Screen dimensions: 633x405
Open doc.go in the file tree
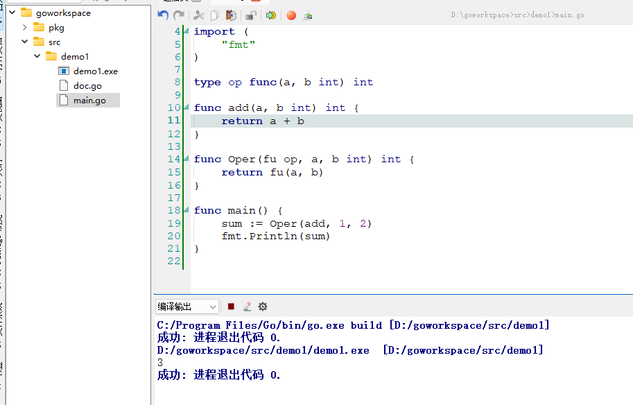(x=87, y=86)
